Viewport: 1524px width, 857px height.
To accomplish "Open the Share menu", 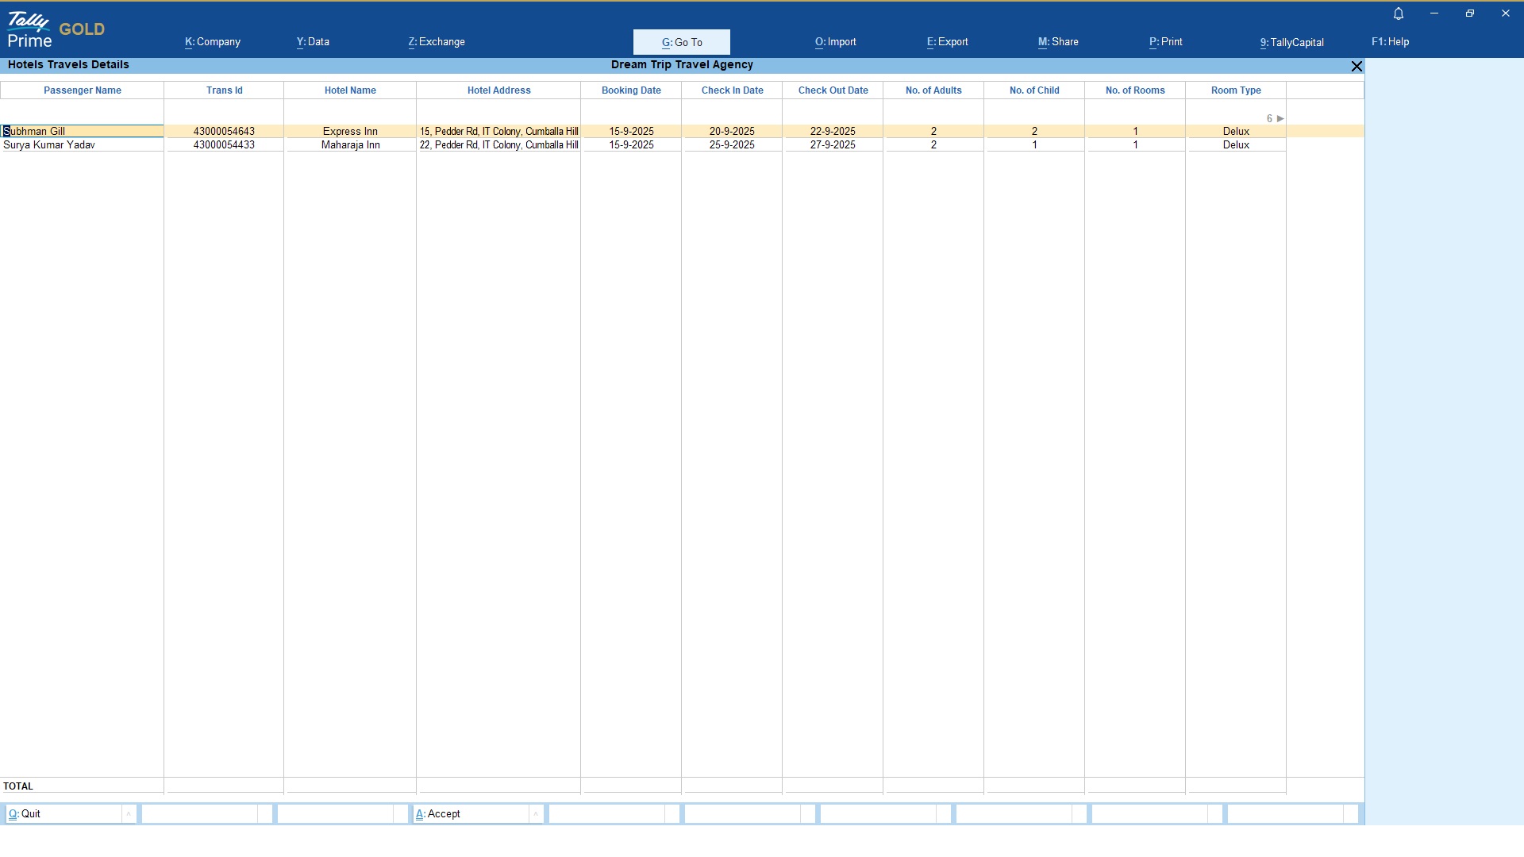I will point(1058,42).
